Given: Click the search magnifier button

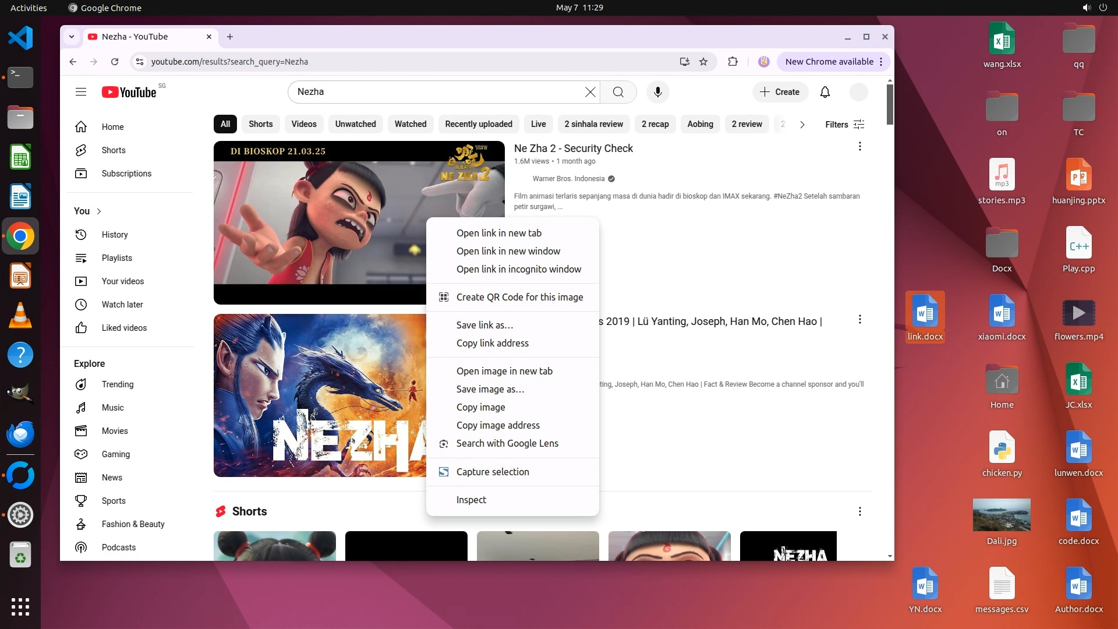Looking at the screenshot, I should (618, 92).
